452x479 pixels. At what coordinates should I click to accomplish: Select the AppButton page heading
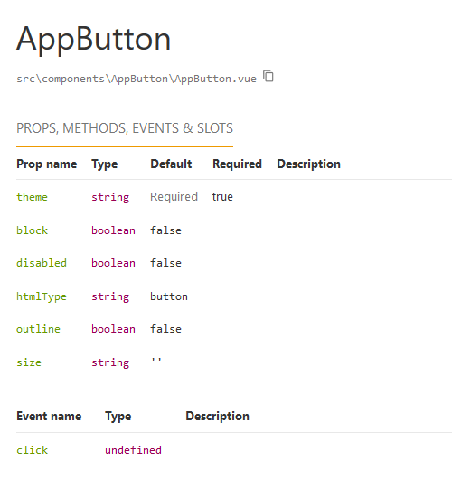point(93,40)
